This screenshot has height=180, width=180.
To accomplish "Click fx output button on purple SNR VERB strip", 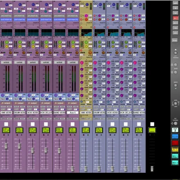I will click(6, 103).
